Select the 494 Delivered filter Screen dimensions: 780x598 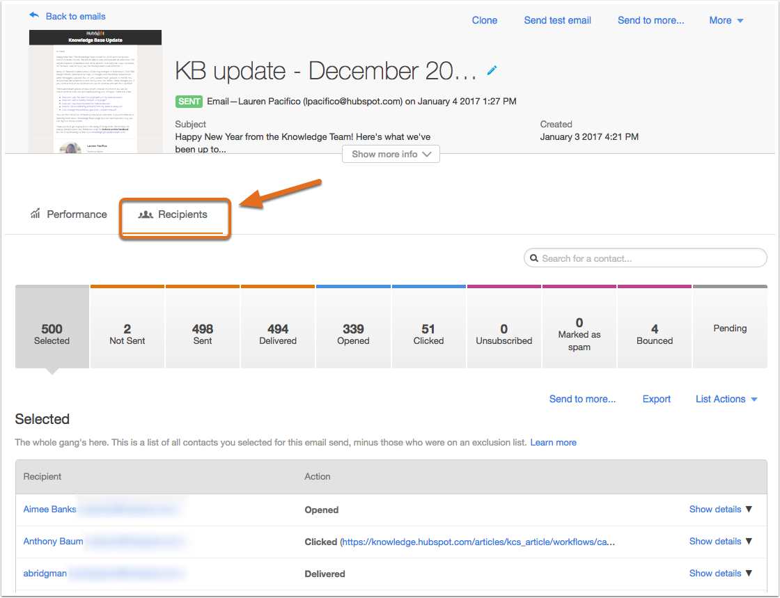point(278,326)
